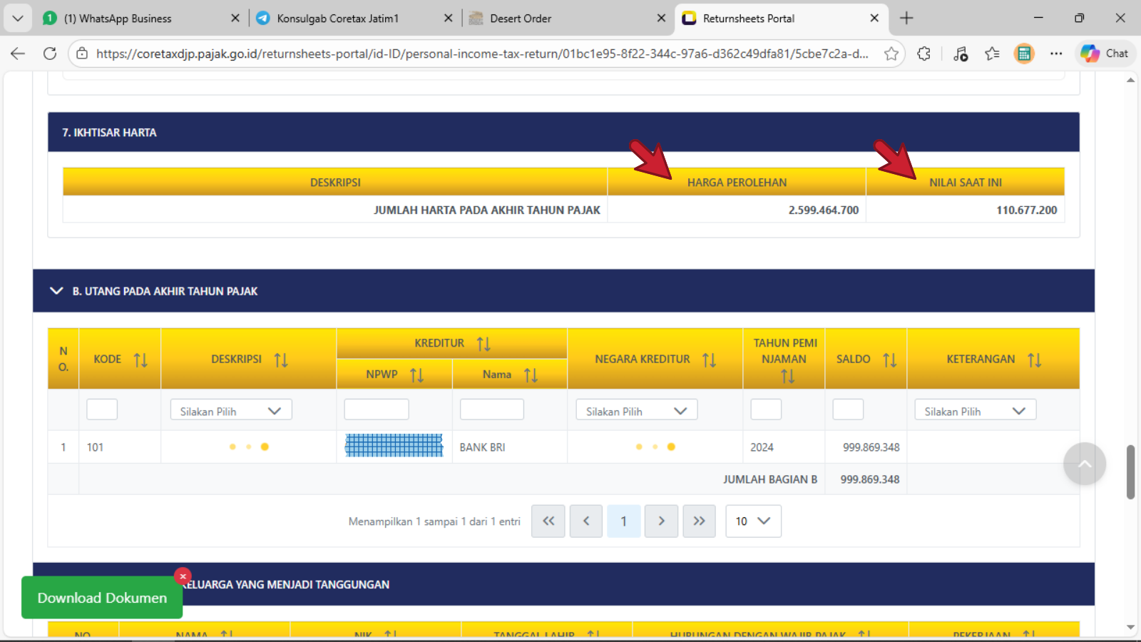Close the Download Dokumen popup badge
This screenshot has height=642, width=1141.
(183, 576)
